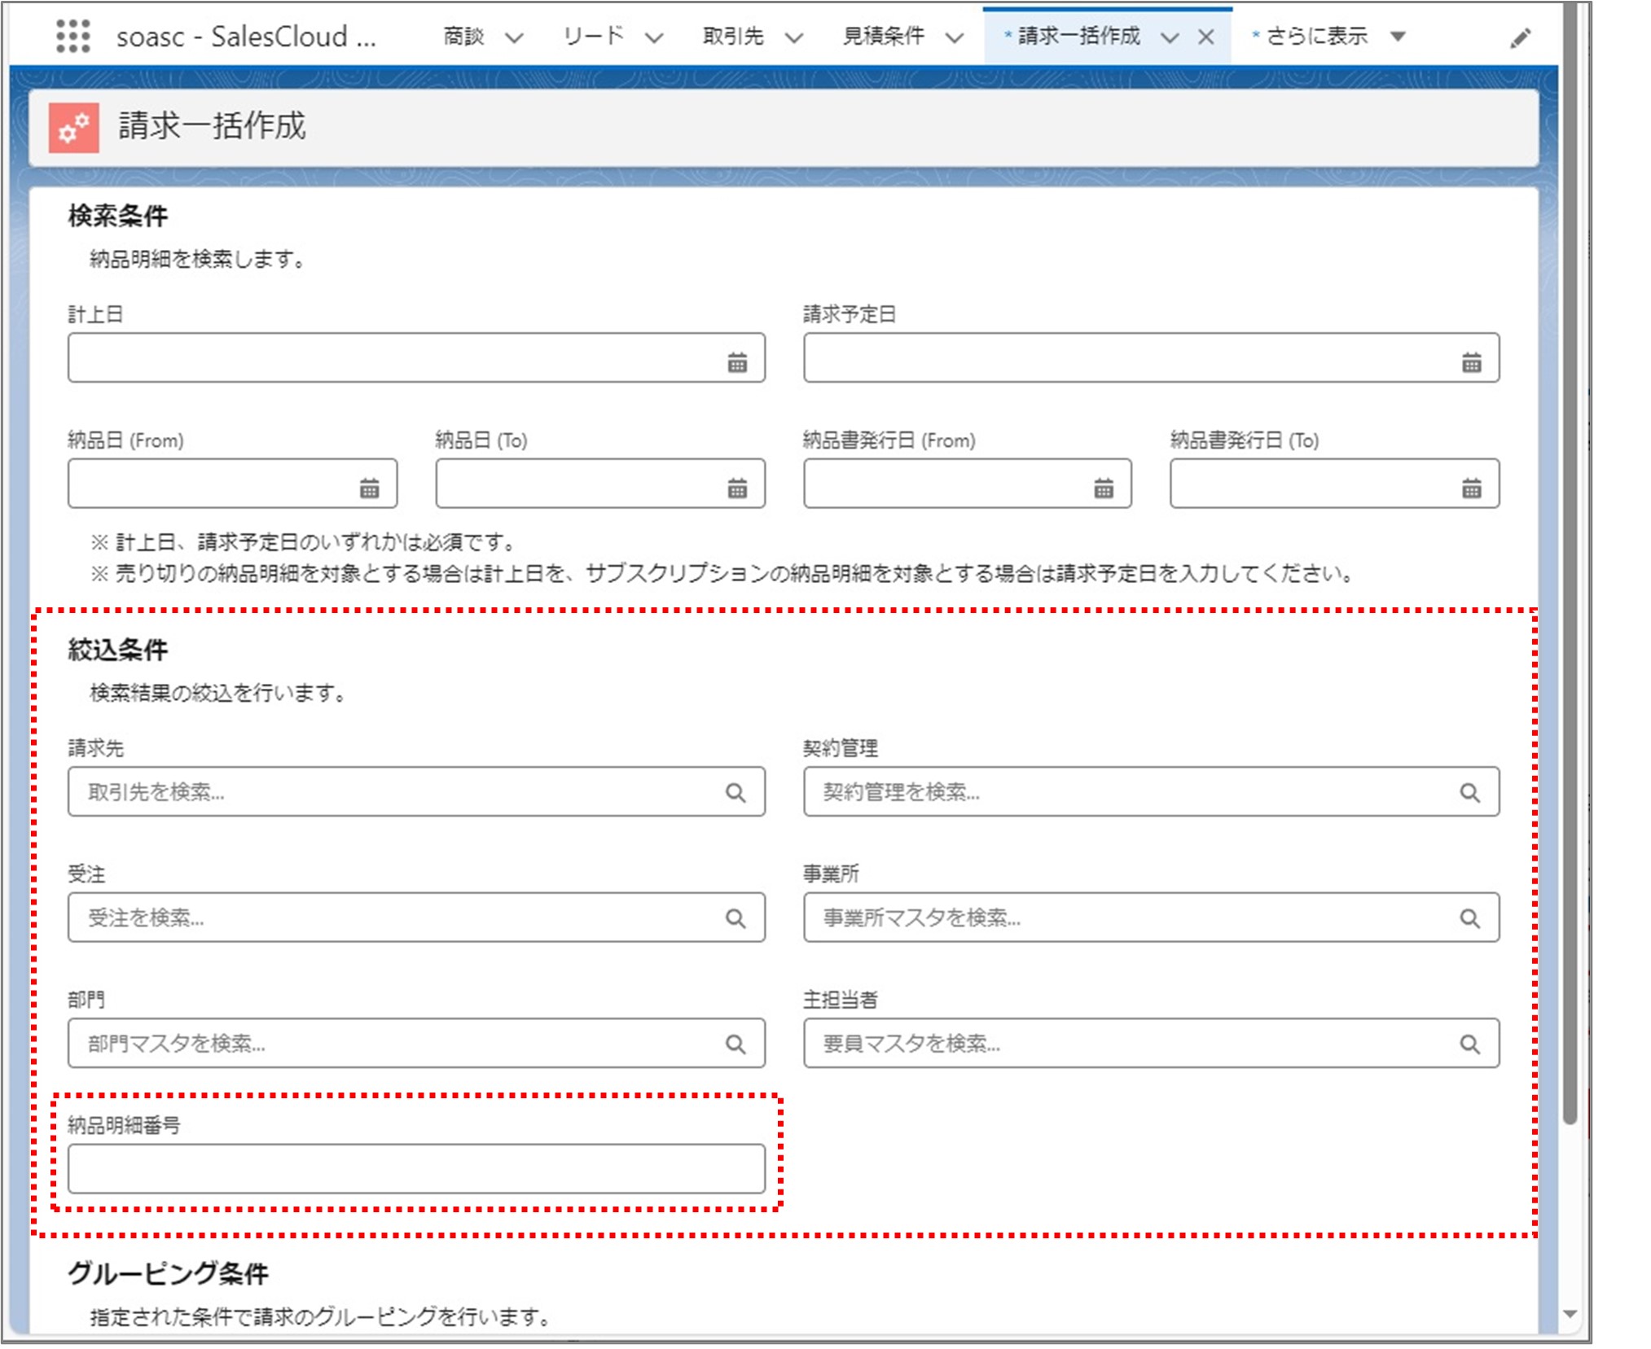1651x1349 pixels.
Task: Open calendar for 納品書発行日 (To) field
Action: click(1471, 488)
